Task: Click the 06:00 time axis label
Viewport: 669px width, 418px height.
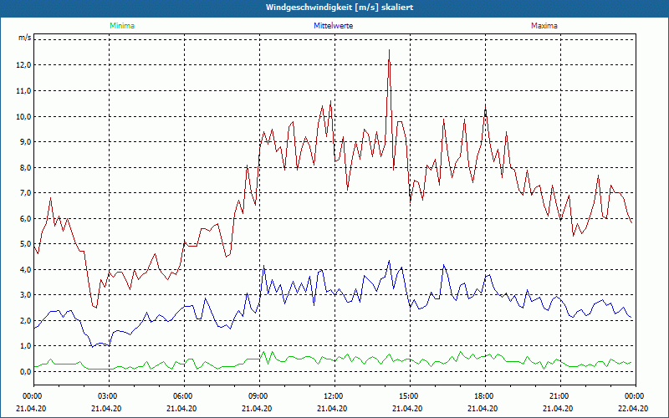Action: click(x=184, y=396)
